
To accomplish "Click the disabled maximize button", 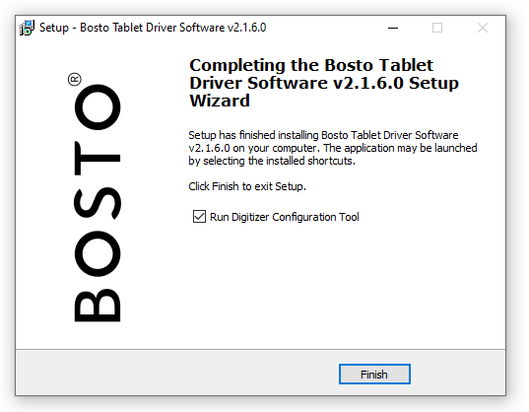I will (x=437, y=28).
